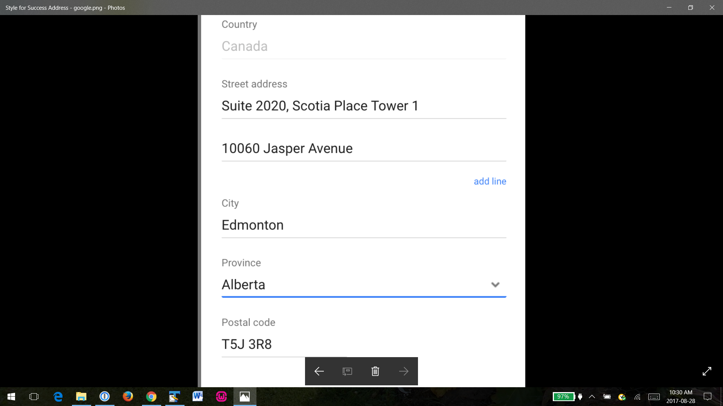Click the previous photo back arrow
This screenshot has width=723, height=406.
[x=319, y=371]
